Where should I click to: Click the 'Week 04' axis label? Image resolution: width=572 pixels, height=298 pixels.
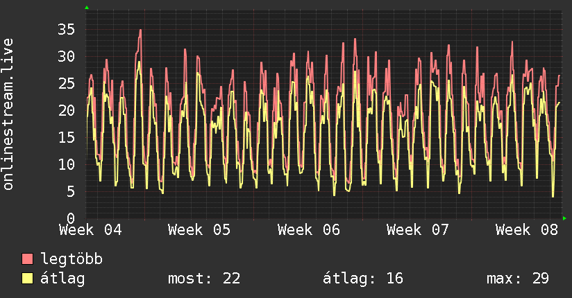[90, 230]
